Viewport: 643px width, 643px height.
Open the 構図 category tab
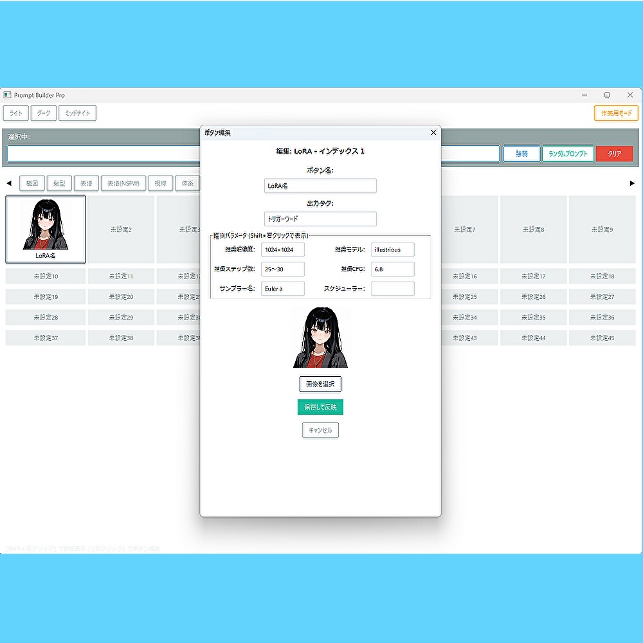32,183
